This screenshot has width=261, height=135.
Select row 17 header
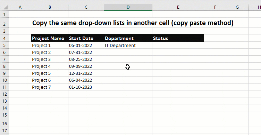pyautogui.click(x=4, y=130)
